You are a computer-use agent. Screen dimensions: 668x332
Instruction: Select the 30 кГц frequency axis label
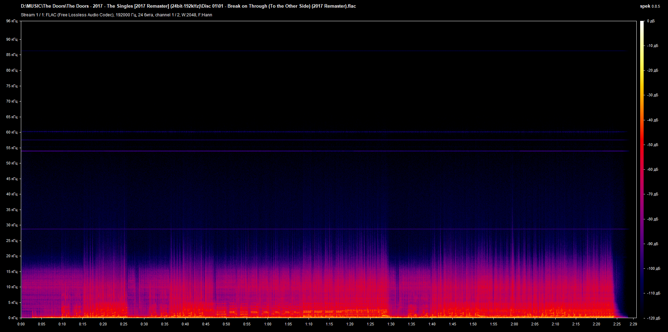coord(11,225)
